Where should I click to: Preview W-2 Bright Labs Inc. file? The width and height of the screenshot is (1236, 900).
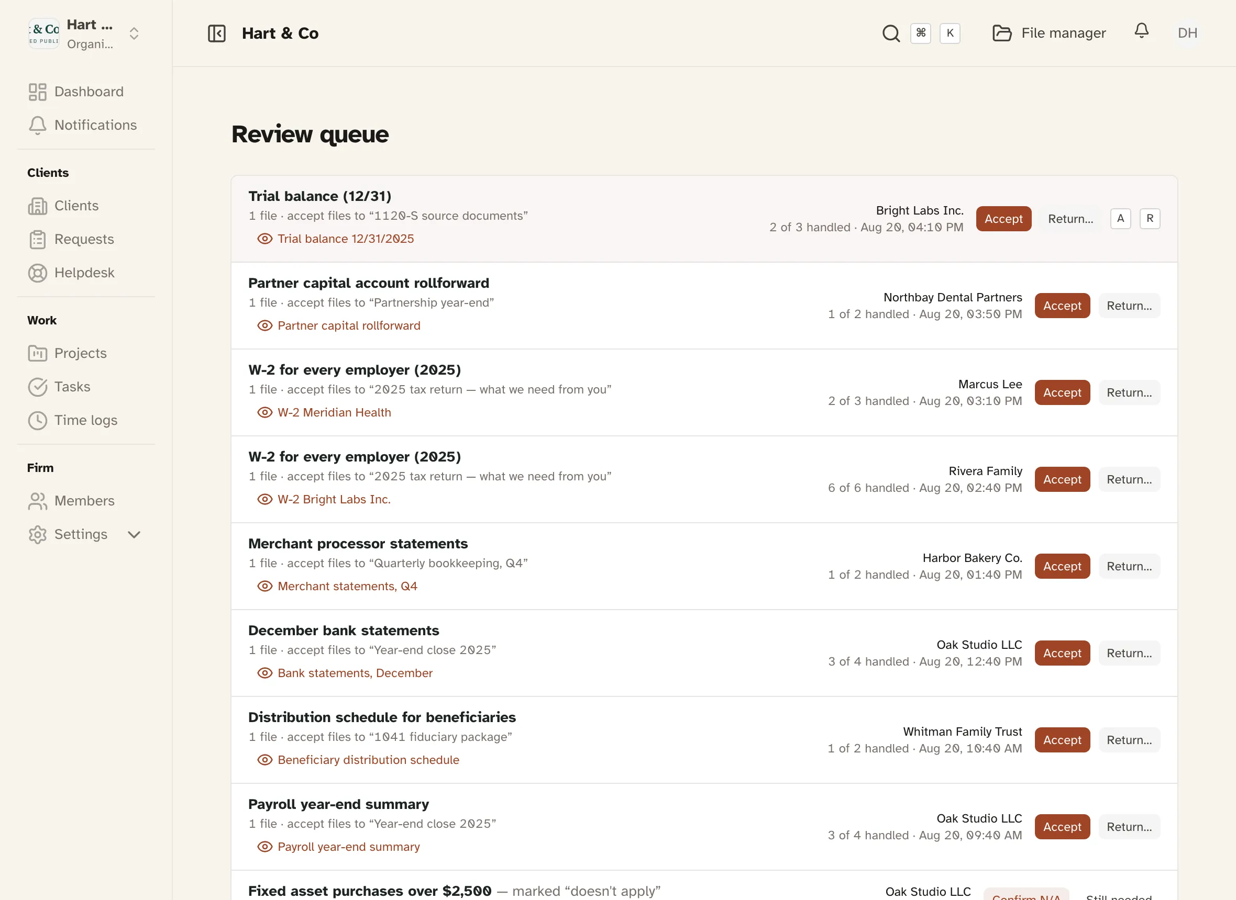tap(324, 499)
